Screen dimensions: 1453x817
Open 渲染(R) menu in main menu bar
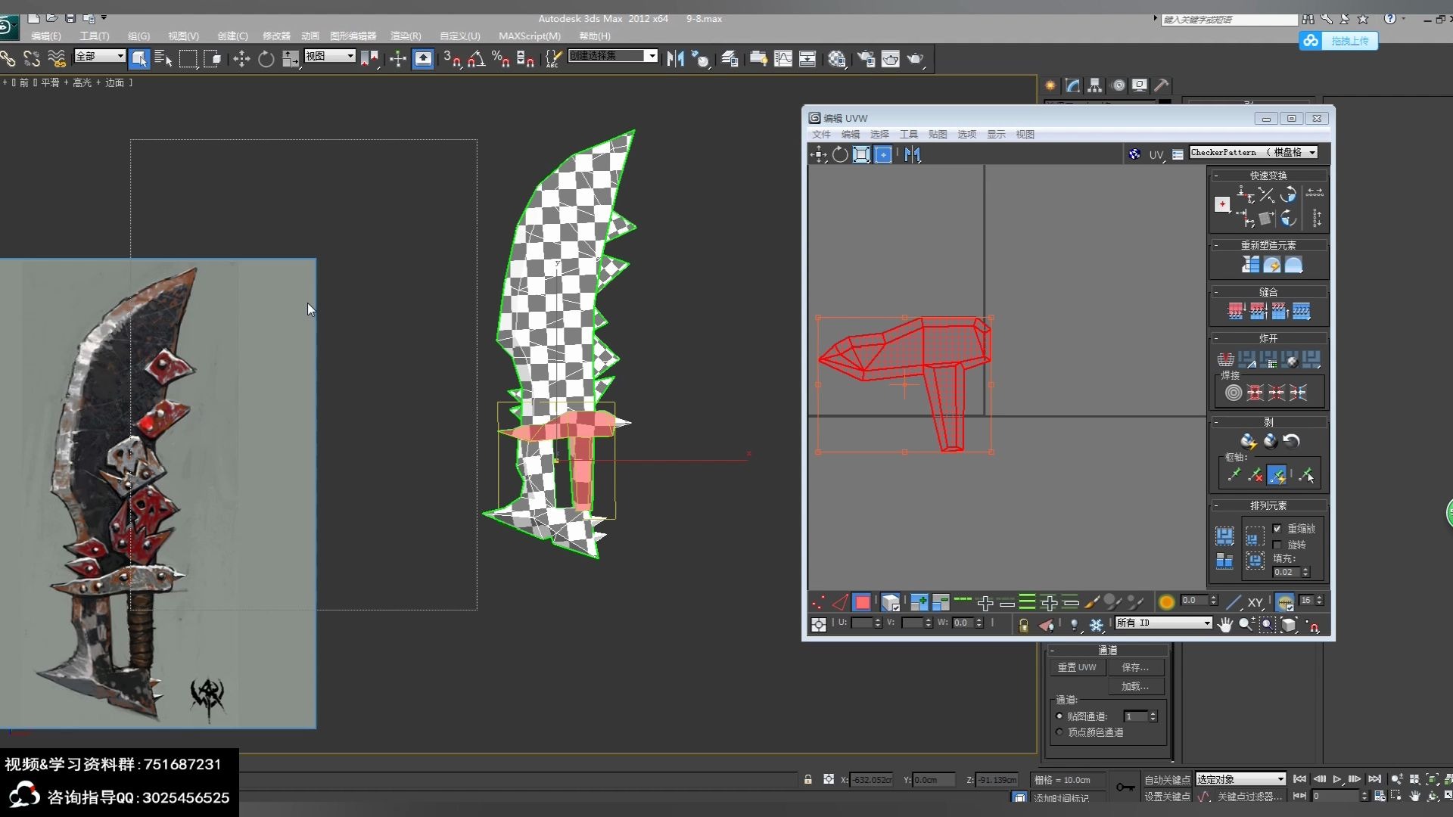(406, 36)
